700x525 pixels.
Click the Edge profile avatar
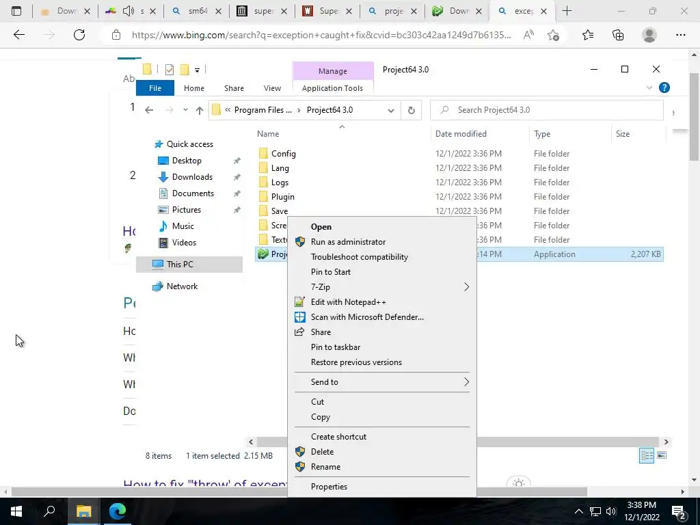[649, 35]
